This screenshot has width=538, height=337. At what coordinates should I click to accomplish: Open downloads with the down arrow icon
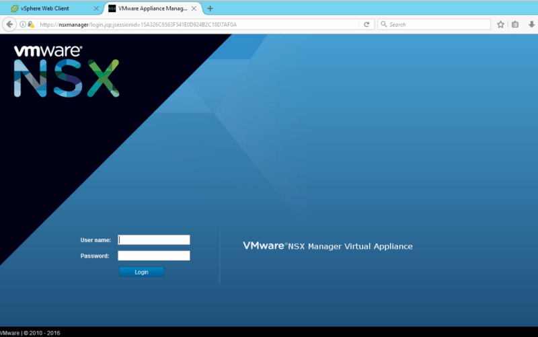pyautogui.click(x=530, y=24)
